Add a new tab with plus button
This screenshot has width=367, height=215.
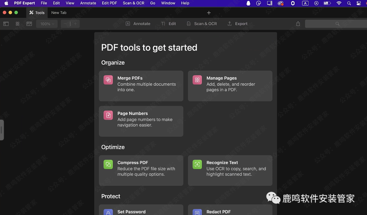click(209, 13)
